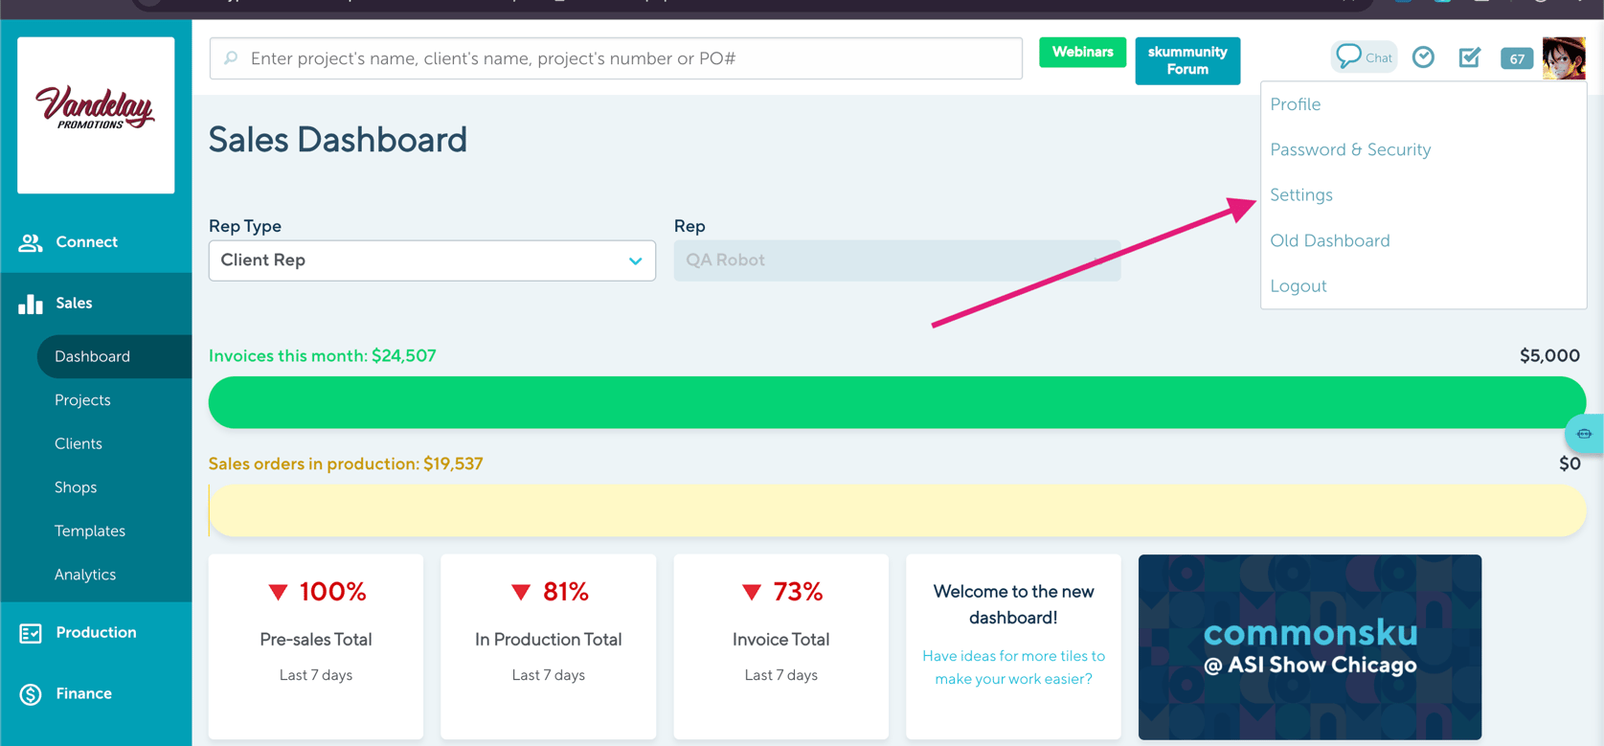
Task: Click the yellow sales orders progress bar
Action: click(897, 510)
